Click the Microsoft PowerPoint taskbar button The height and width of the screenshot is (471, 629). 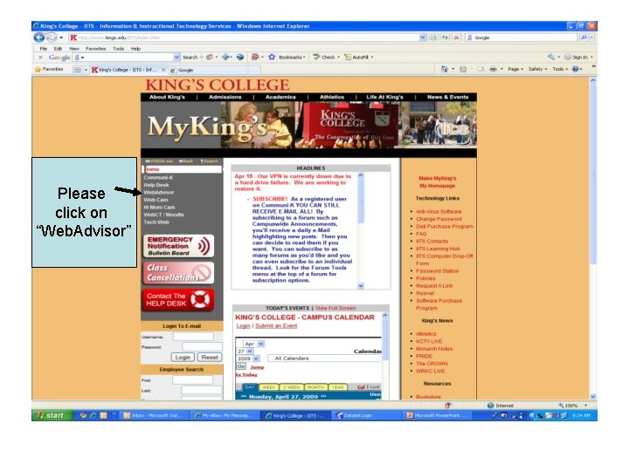438,416
